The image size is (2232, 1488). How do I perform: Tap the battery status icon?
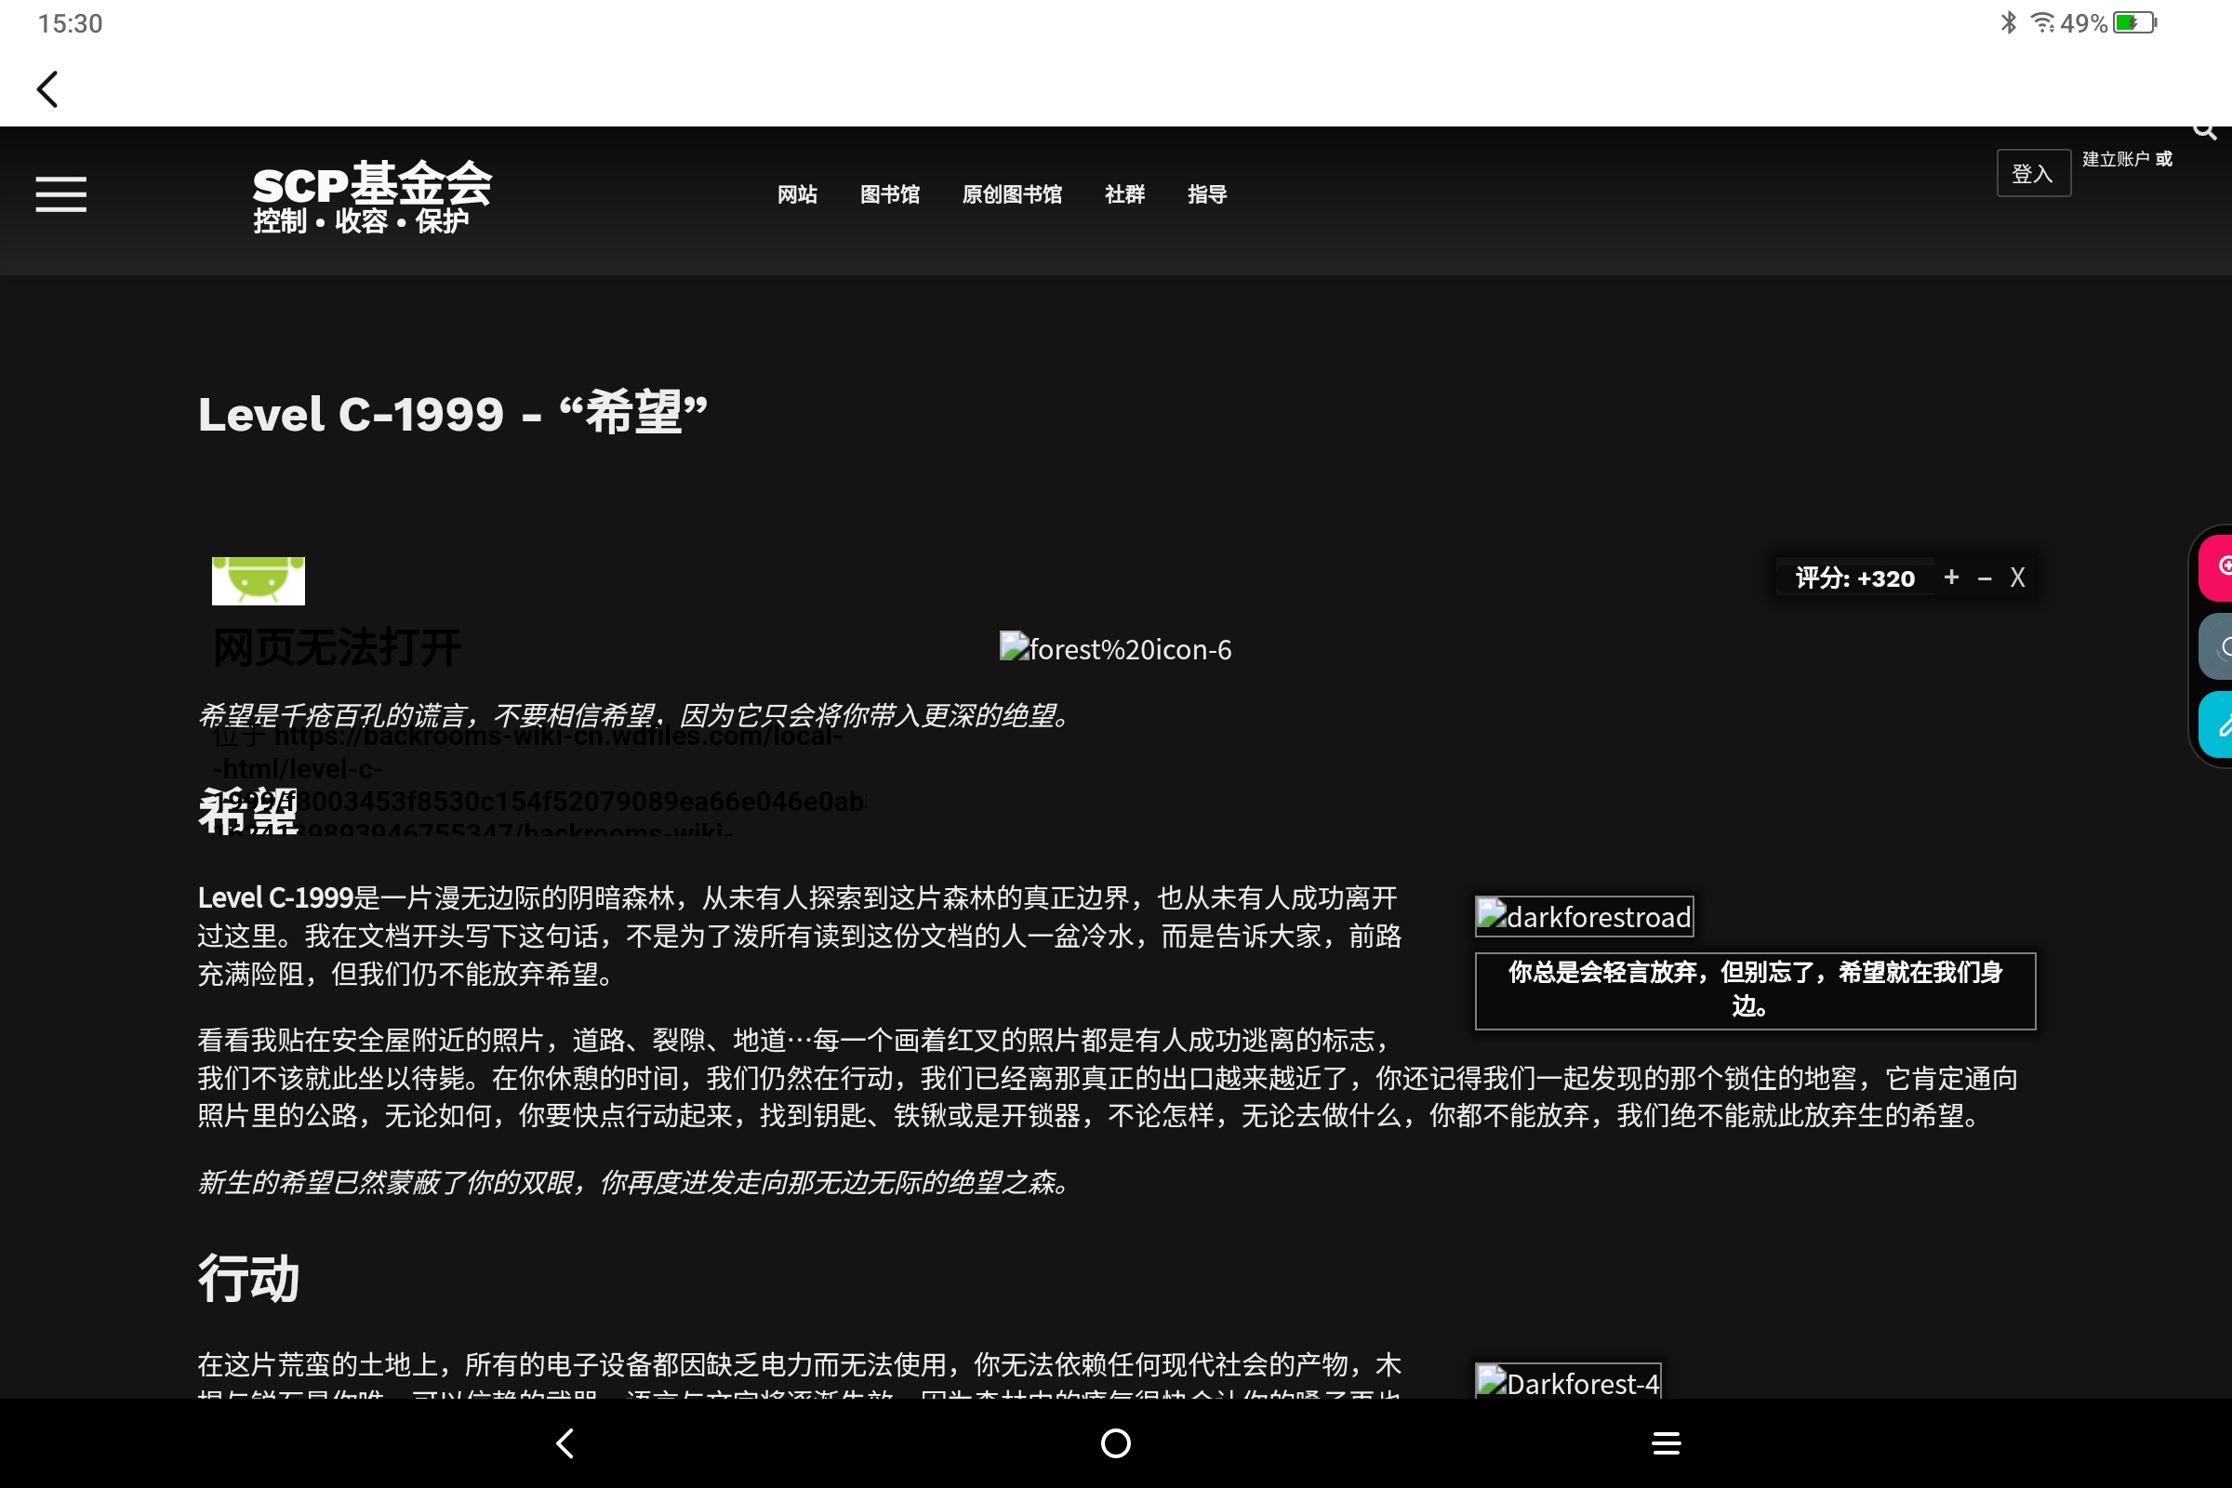[2135, 21]
